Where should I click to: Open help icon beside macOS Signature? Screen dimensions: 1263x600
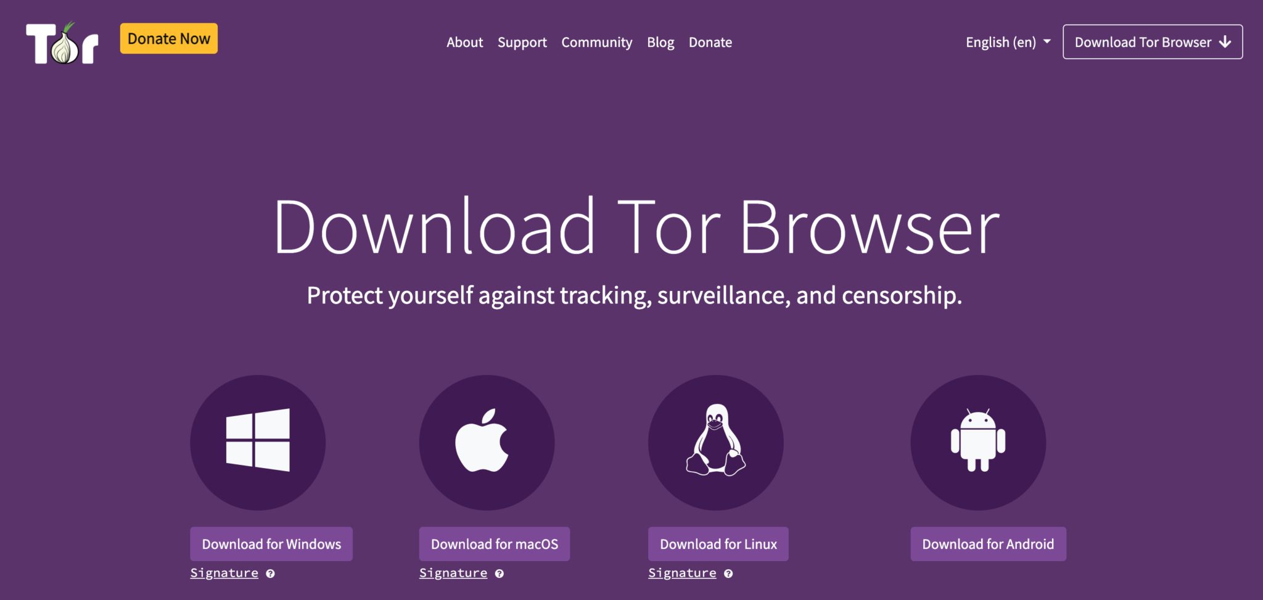[500, 573]
